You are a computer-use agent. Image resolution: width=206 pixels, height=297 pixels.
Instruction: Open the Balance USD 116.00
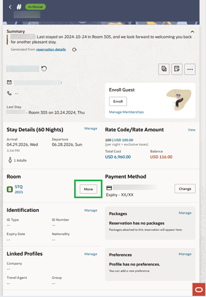tap(161, 157)
